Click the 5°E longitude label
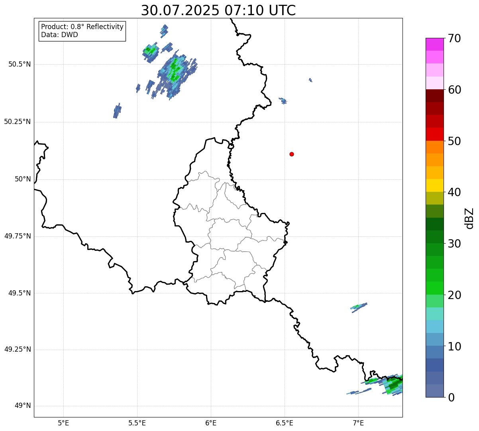 (63, 423)
